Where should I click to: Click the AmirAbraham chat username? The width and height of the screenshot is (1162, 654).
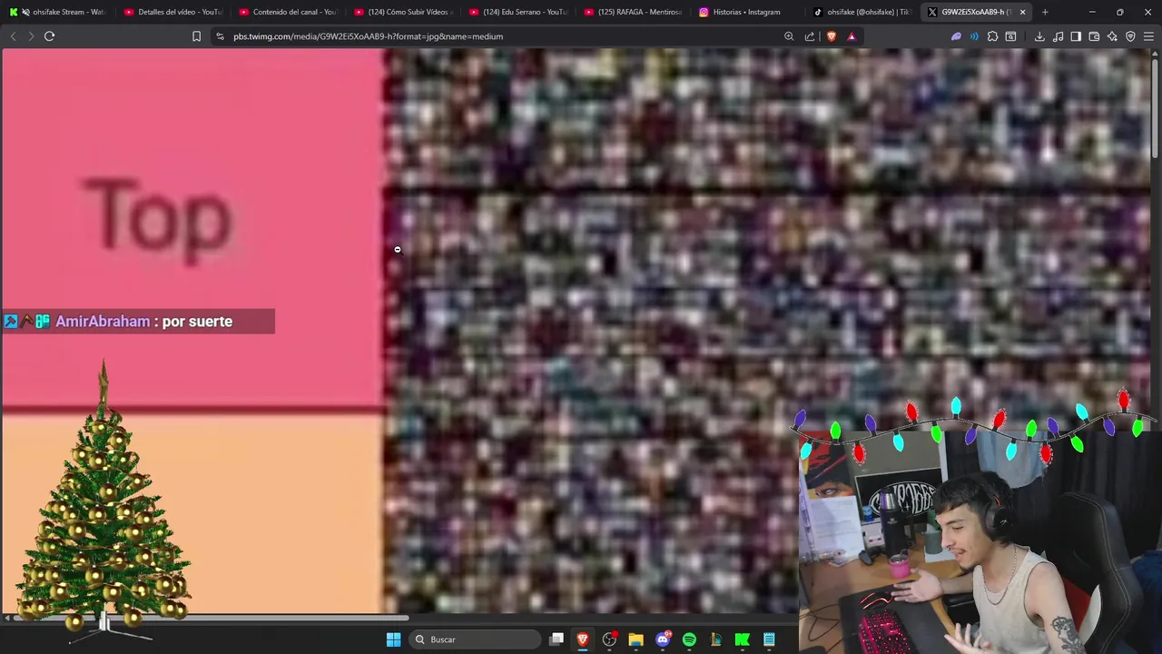(103, 322)
